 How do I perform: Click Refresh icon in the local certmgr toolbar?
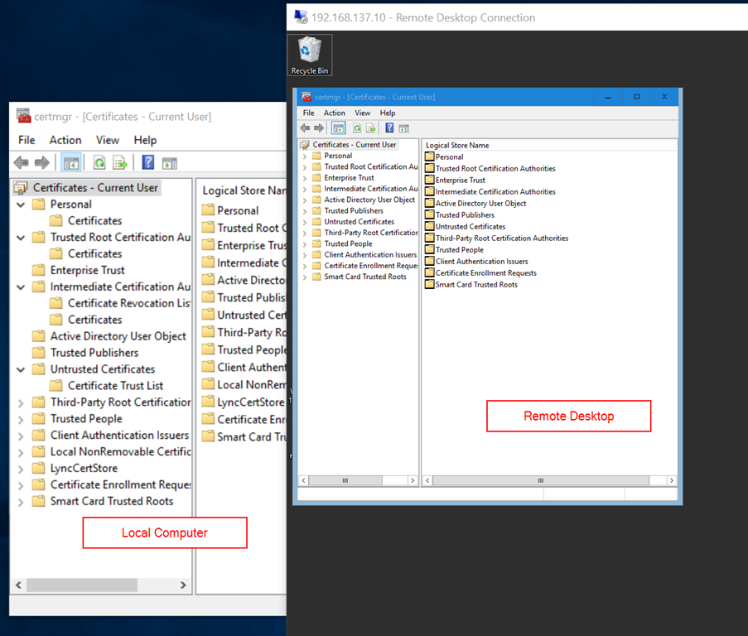click(x=99, y=163)
